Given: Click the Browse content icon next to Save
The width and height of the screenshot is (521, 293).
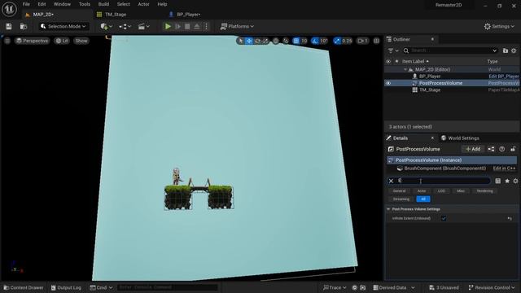Looking at the screenshot, I should coord(24,26).
